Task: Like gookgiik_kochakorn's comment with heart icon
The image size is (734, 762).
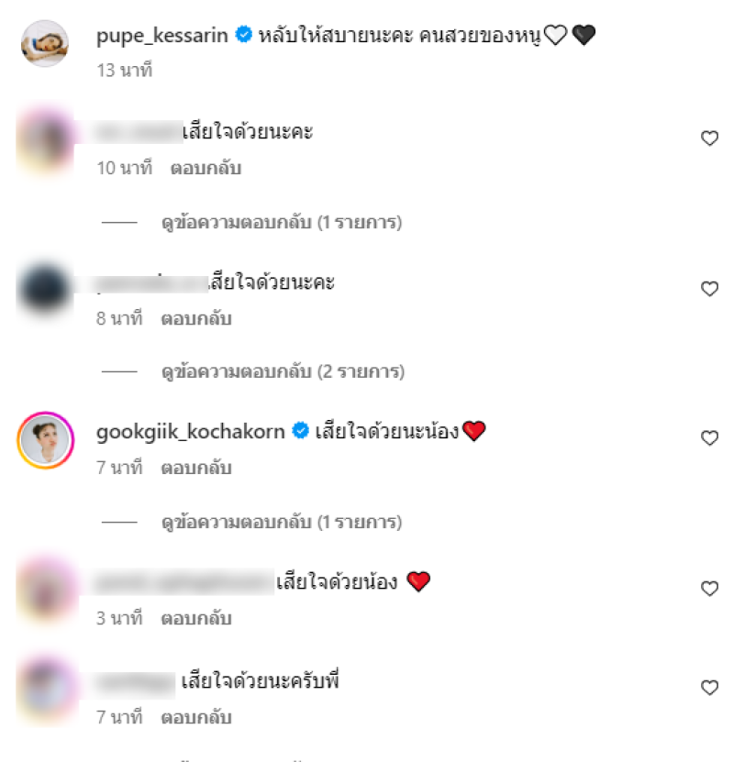Action: click(709, 438)
